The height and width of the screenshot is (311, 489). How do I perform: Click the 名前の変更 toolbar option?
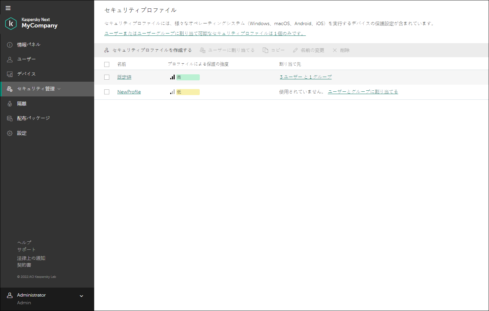click(x=309, y=50)
